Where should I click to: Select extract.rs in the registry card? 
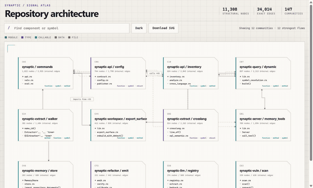click(176, 184)
